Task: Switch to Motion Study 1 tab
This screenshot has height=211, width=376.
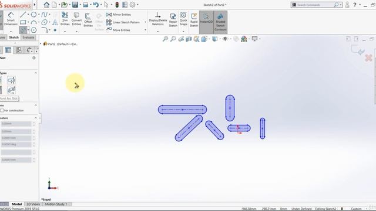Action: coord(56,204)
